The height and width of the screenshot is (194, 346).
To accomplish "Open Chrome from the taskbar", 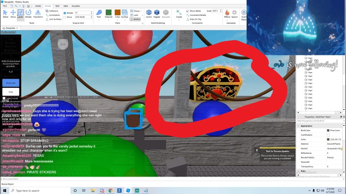I will 110,190.
